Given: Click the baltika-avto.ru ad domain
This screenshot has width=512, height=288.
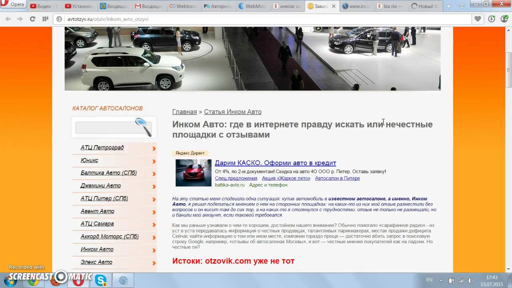Looking at the screenshot, I should tap(230, 185).
